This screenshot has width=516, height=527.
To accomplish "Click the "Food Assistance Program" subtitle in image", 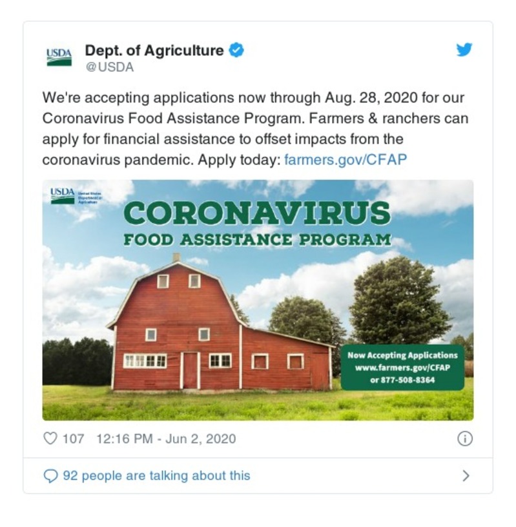I will tap(257, 240).
